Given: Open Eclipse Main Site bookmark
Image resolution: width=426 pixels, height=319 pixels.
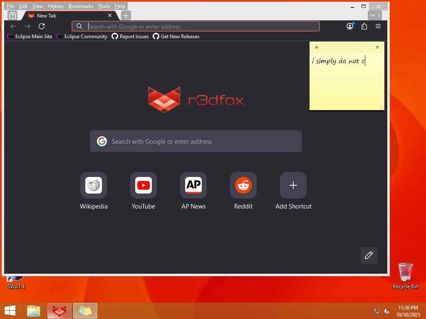Looking at the screenshot, I should pyautogui.click(x=30, y=37).
